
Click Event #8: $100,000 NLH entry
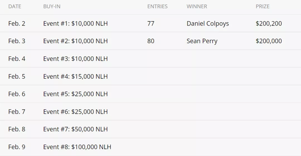(x=77, y=147)
